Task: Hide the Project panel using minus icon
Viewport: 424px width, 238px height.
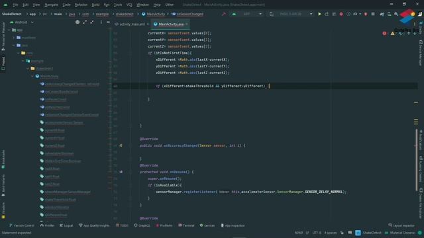Action: tap(108, 22)
